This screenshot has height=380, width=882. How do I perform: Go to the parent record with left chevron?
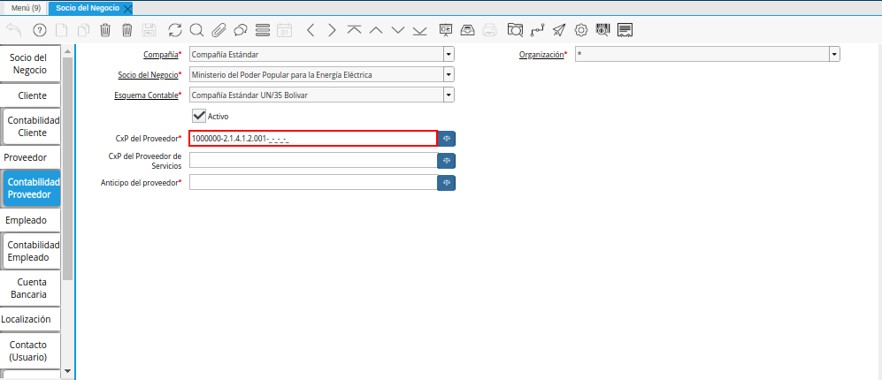311,30
